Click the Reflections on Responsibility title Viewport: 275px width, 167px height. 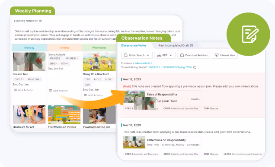click(166, 140)
